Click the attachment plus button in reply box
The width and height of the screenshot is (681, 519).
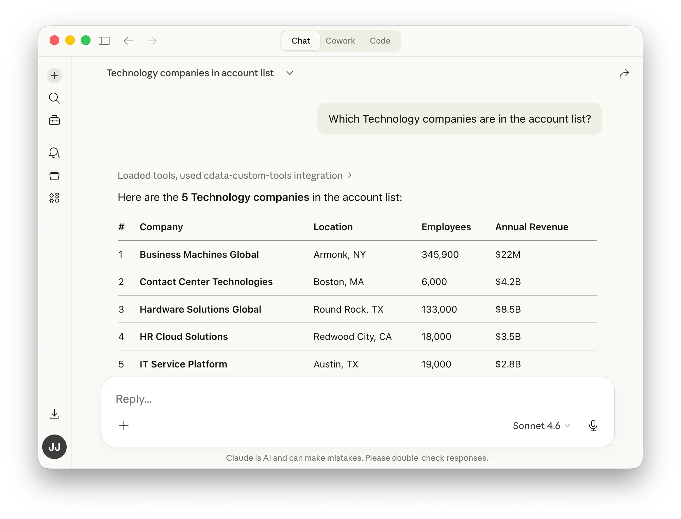(124, 426)
